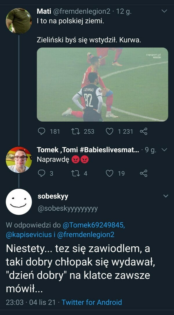
Task: Like Mati's tweet with the heart
Action: pos(109,131)
